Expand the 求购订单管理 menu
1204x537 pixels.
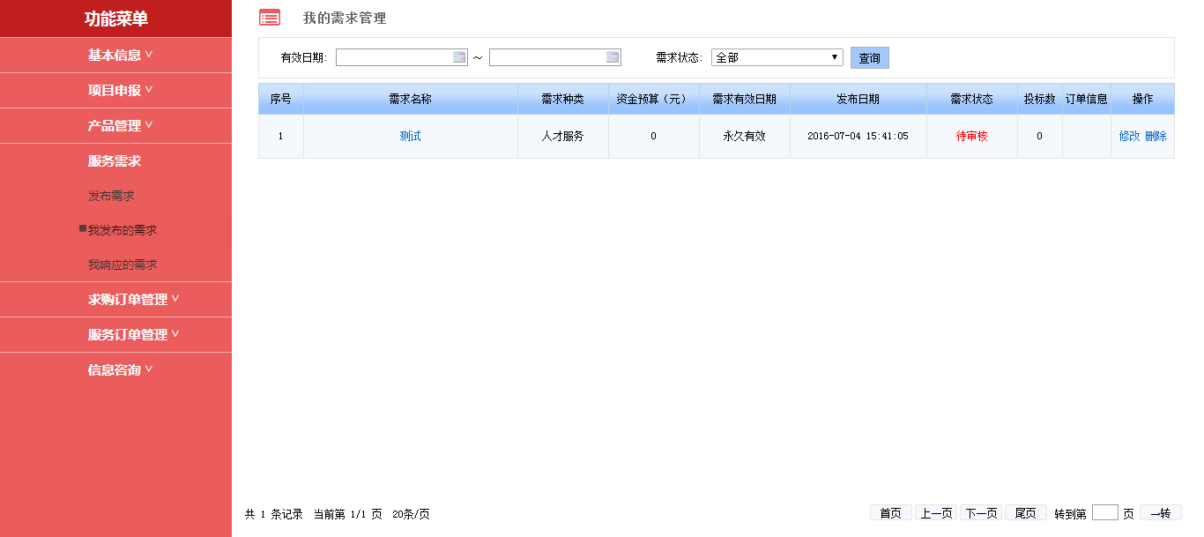(x=133, y=299)
